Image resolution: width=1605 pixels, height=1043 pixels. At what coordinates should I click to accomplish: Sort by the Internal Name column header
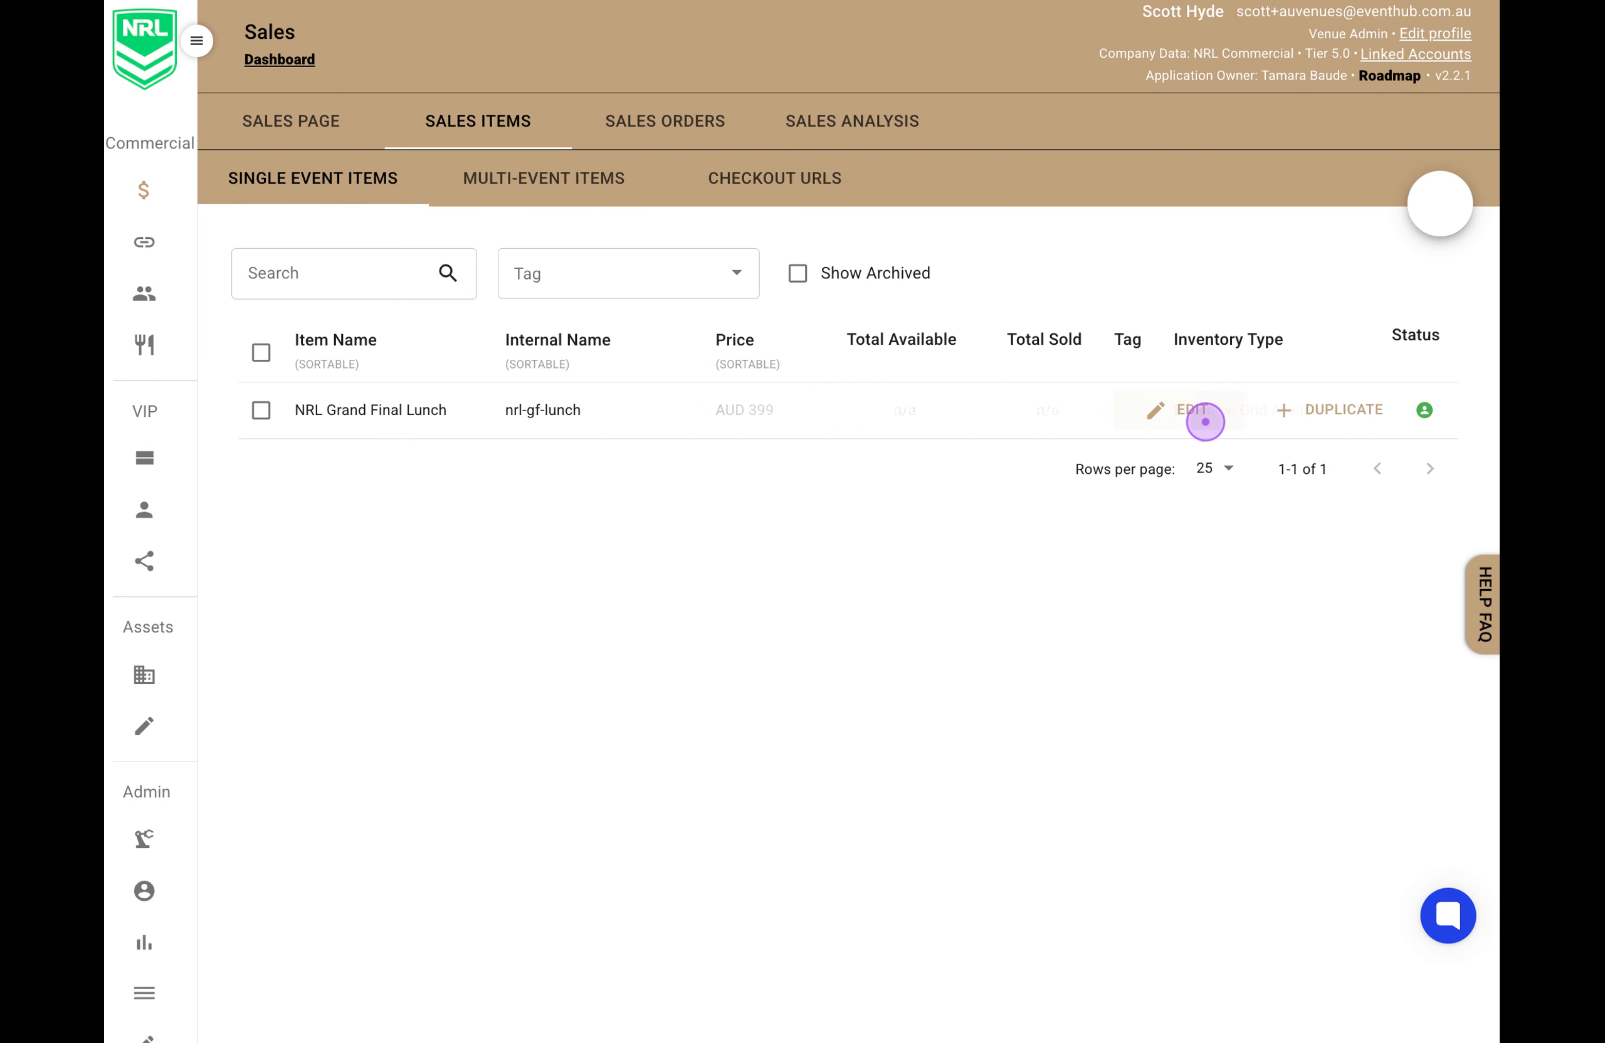557,340
